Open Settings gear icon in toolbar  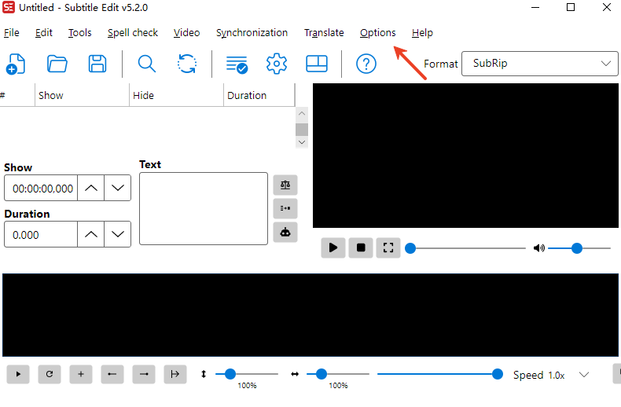pos(277,64)
